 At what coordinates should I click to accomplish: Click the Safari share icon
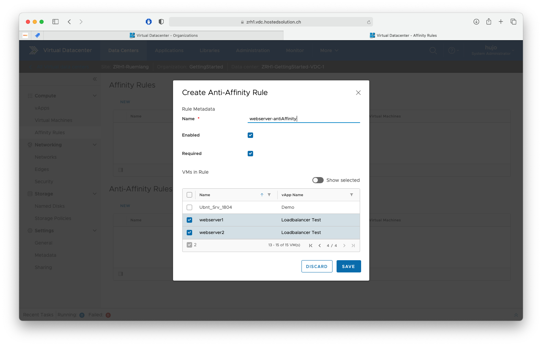pyautogui.click(x=489, y=21)
